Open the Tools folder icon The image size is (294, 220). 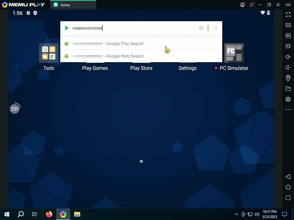(x=49, y=53)
